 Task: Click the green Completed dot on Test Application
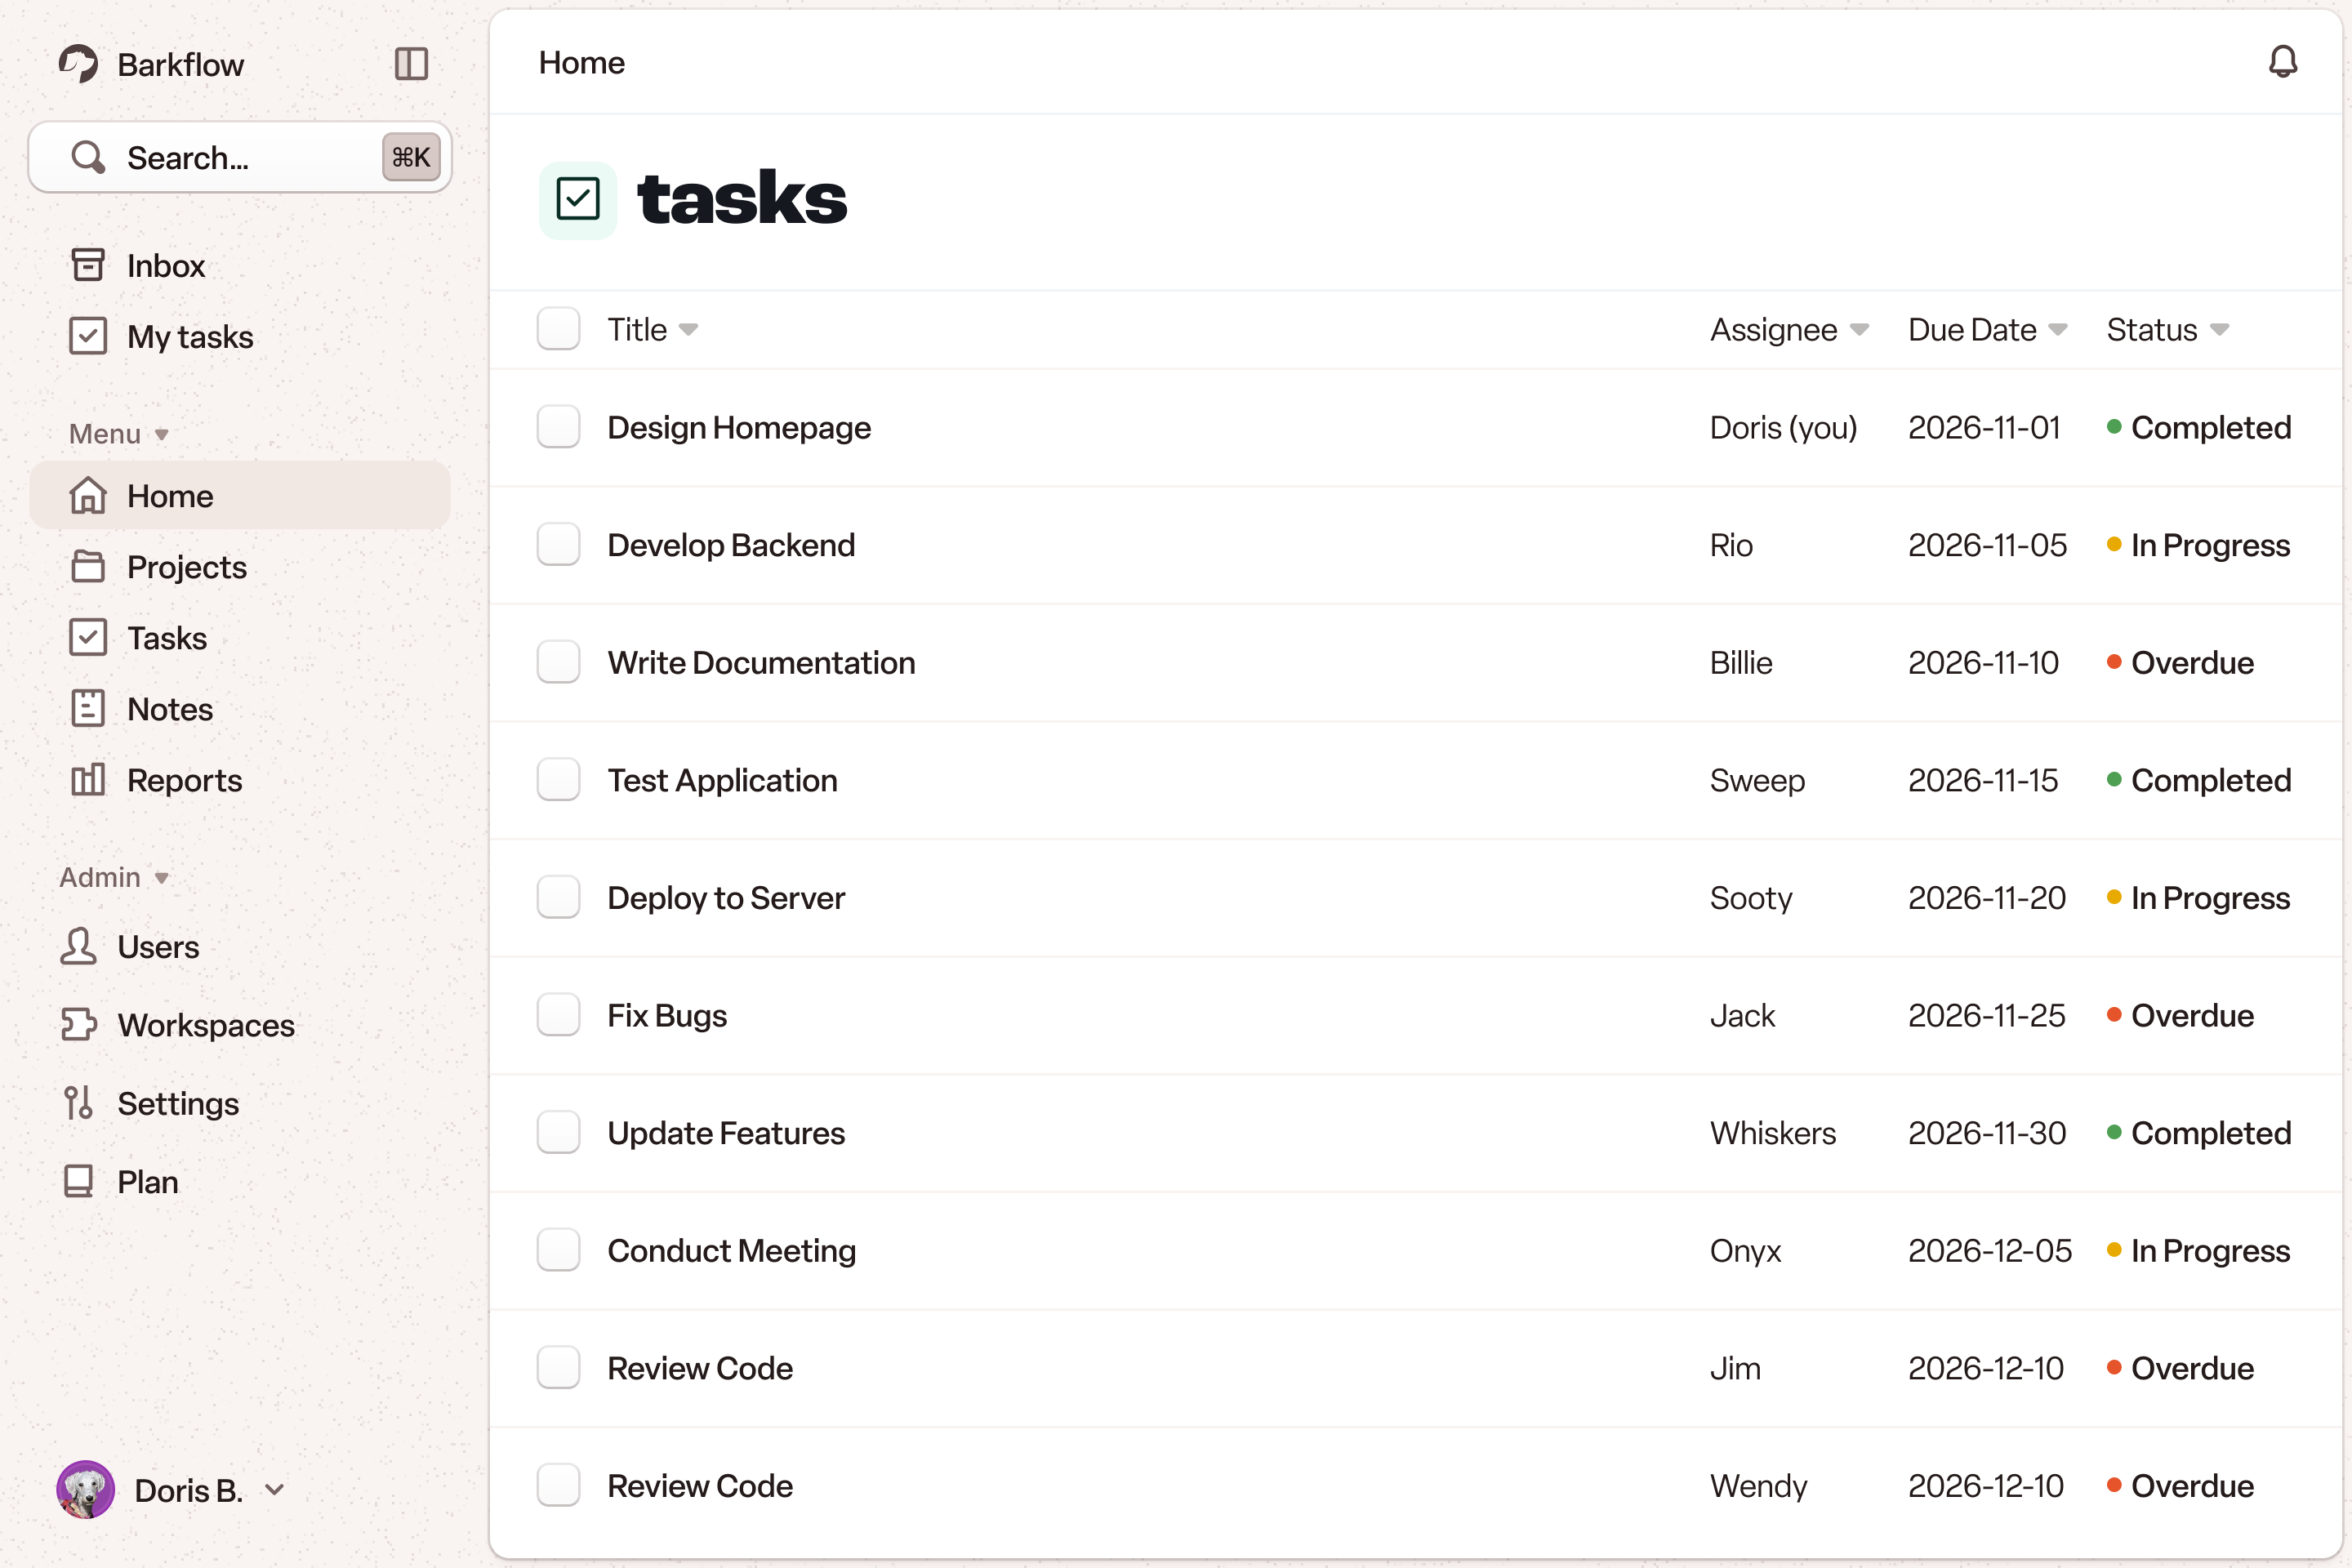2114,779
